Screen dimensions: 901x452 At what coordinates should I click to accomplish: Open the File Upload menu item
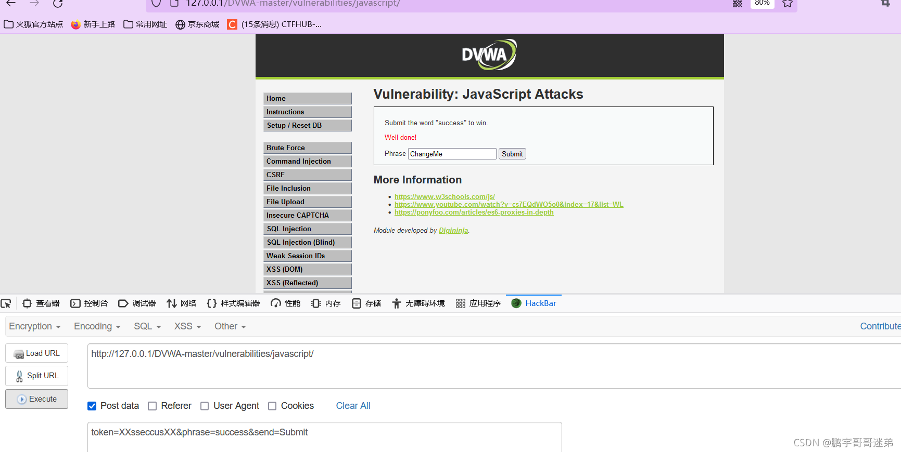308,202
